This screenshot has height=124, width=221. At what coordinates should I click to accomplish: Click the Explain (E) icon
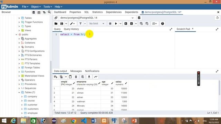[x=126, y=24]
